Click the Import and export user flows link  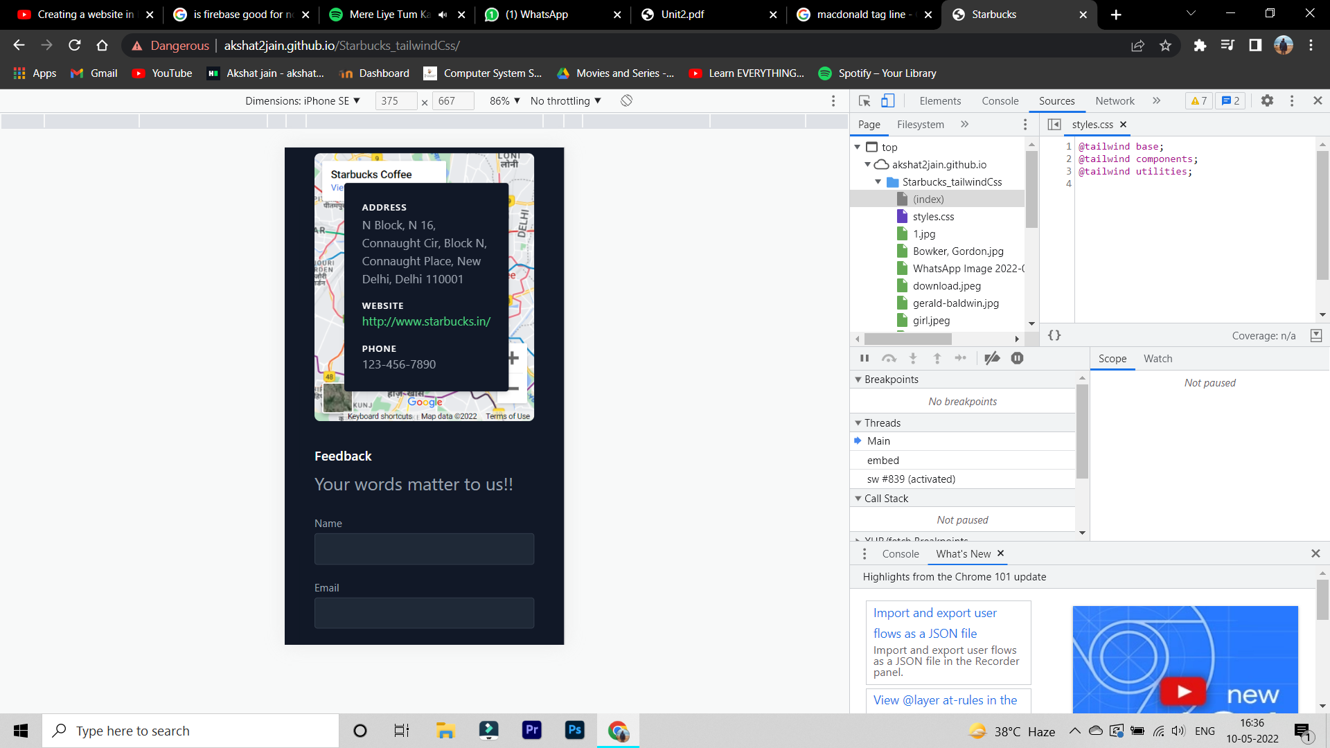934,623
